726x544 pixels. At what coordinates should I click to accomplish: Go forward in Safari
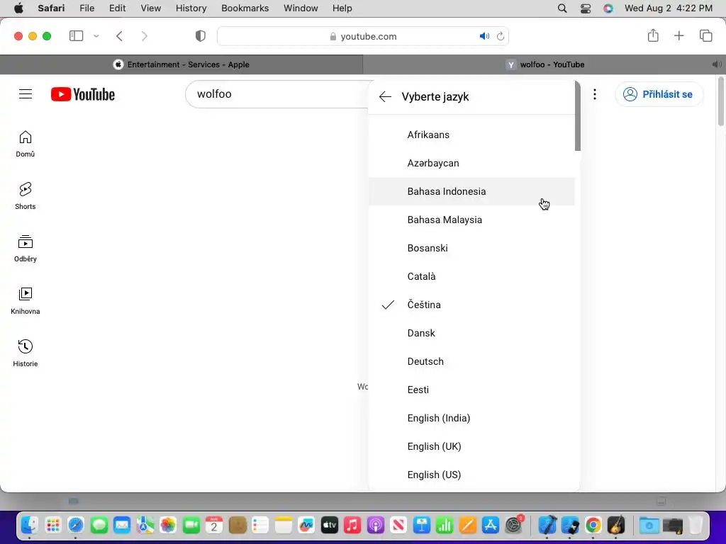coord(145,36)
